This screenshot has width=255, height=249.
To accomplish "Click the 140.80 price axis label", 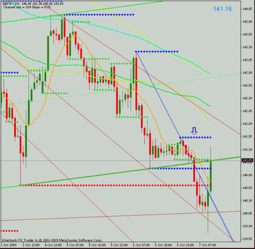I will pyautogui.click(x=247, y=175).
